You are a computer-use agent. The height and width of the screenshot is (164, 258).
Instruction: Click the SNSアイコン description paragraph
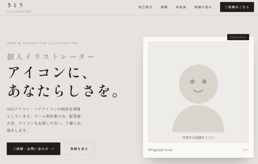(x=44, y=120)
